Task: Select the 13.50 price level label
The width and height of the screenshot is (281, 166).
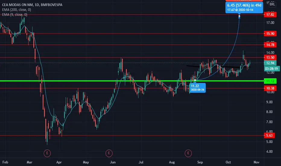Action: (270, 58)
